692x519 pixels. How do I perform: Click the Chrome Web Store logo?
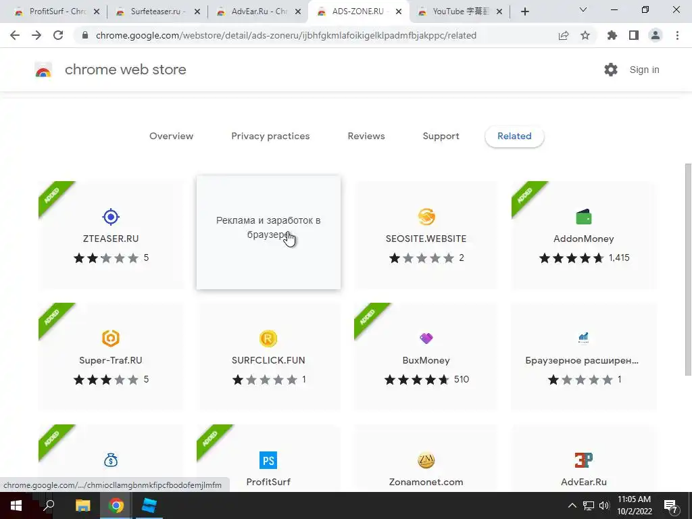(x=43, y=70)
